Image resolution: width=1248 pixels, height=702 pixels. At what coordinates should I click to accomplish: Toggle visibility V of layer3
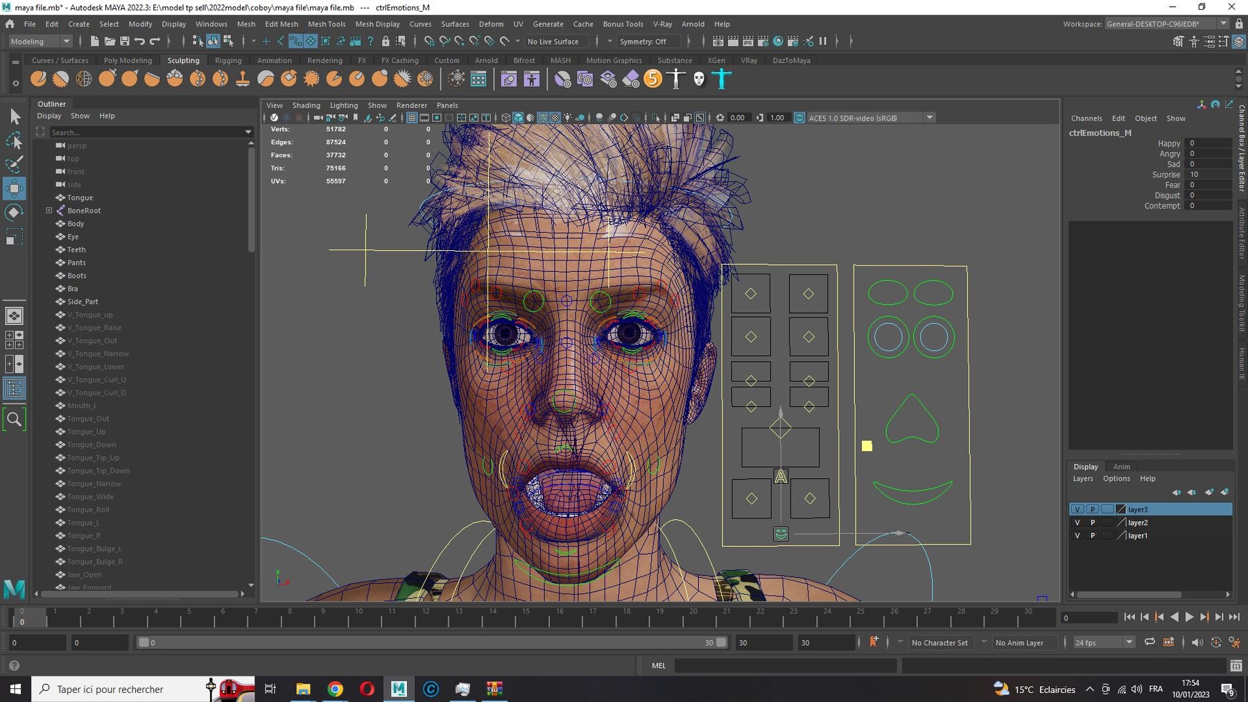(1077, 509)
